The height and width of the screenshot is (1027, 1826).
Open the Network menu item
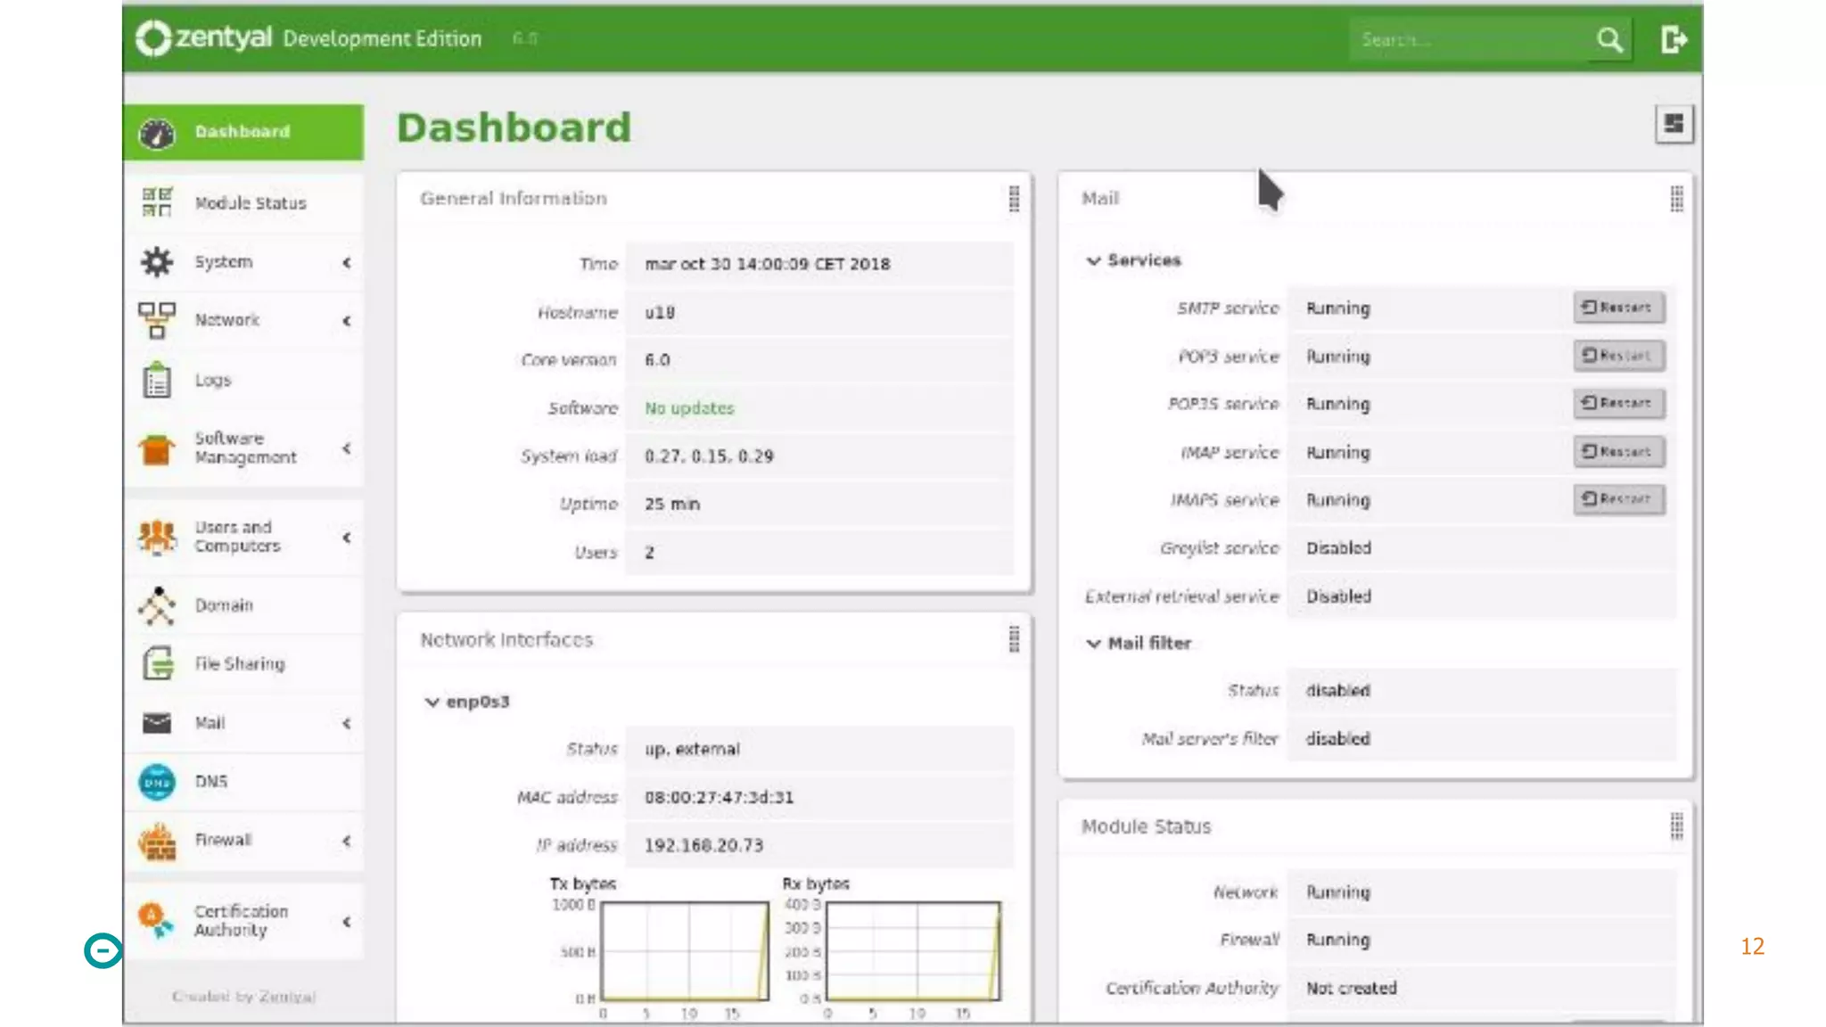coord(227,320)
